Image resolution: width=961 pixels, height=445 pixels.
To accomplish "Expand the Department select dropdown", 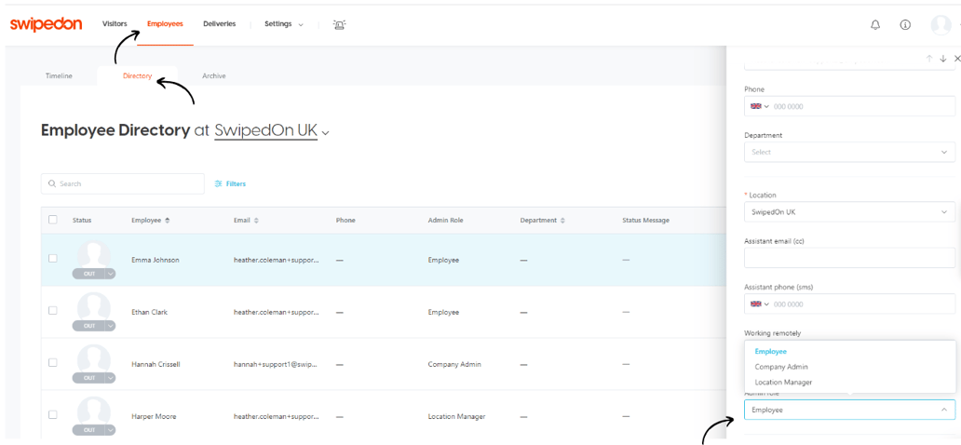I will click(x=848, y=152).
